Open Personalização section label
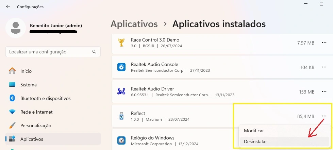333x150 pixels. click(36, 126)
